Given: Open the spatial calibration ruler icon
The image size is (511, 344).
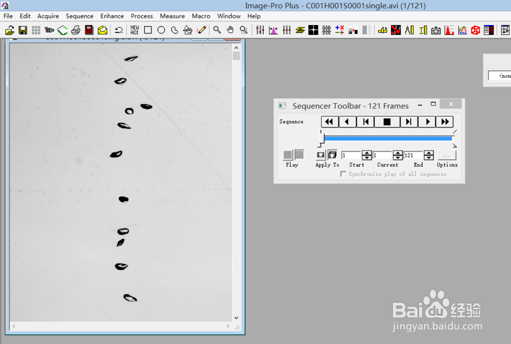Looking at the screenshot, I should pyautogui.click(x=423, y=30).
